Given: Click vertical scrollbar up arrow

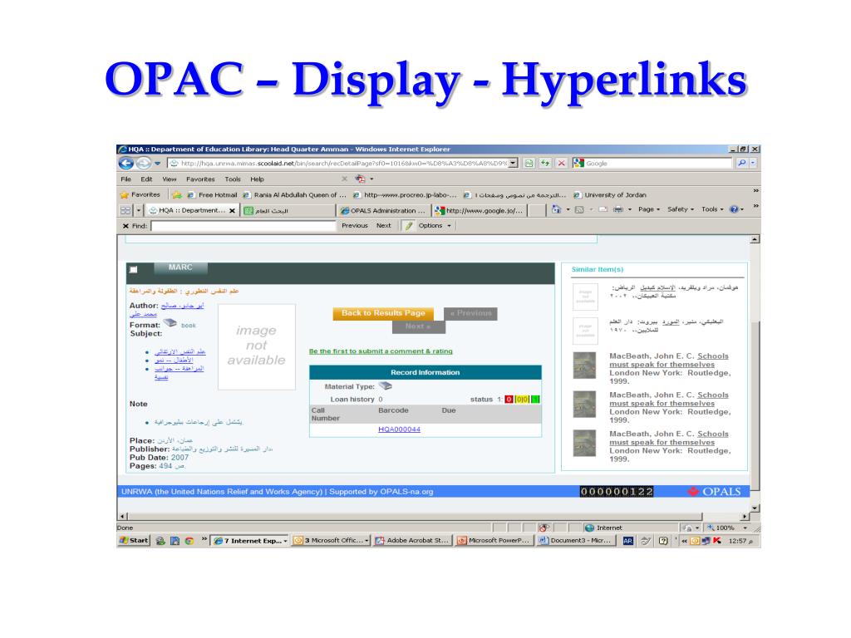Looking at the screenshot, I should (x=755, y=239).
